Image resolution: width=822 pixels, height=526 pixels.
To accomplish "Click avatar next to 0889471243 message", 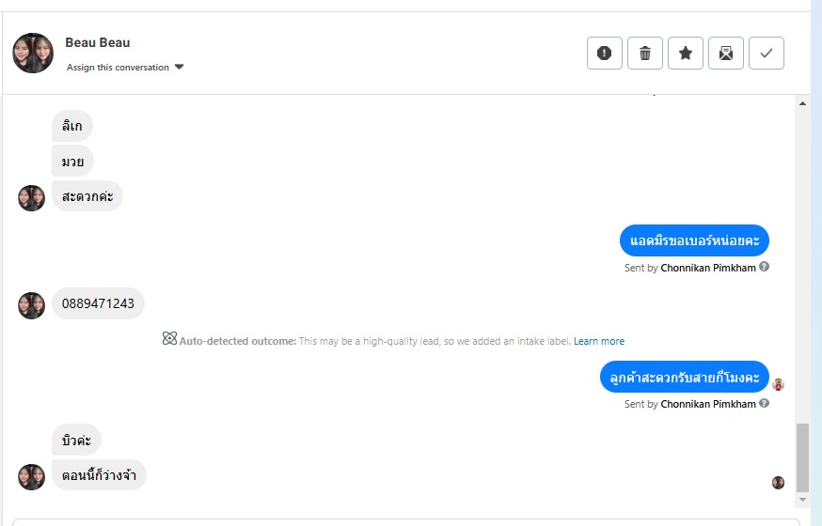I will coord(31,305).
